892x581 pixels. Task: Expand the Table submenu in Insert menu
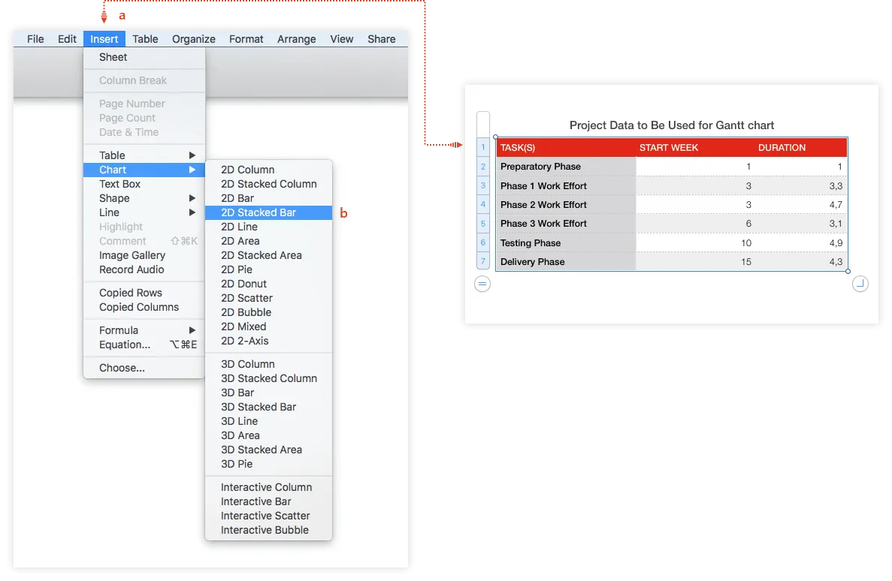[x=144, y=155]
